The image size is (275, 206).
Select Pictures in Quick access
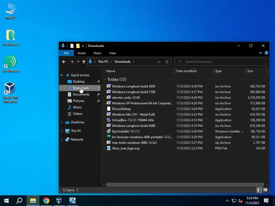(79, 101)
